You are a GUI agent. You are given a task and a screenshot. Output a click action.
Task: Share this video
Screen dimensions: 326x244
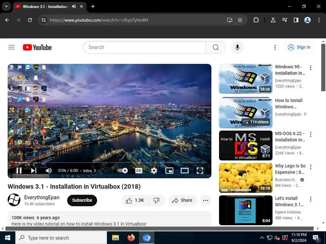click(x=182, y=200)
